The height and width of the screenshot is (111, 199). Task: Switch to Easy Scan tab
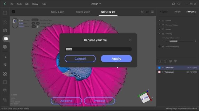pos(58,12)
